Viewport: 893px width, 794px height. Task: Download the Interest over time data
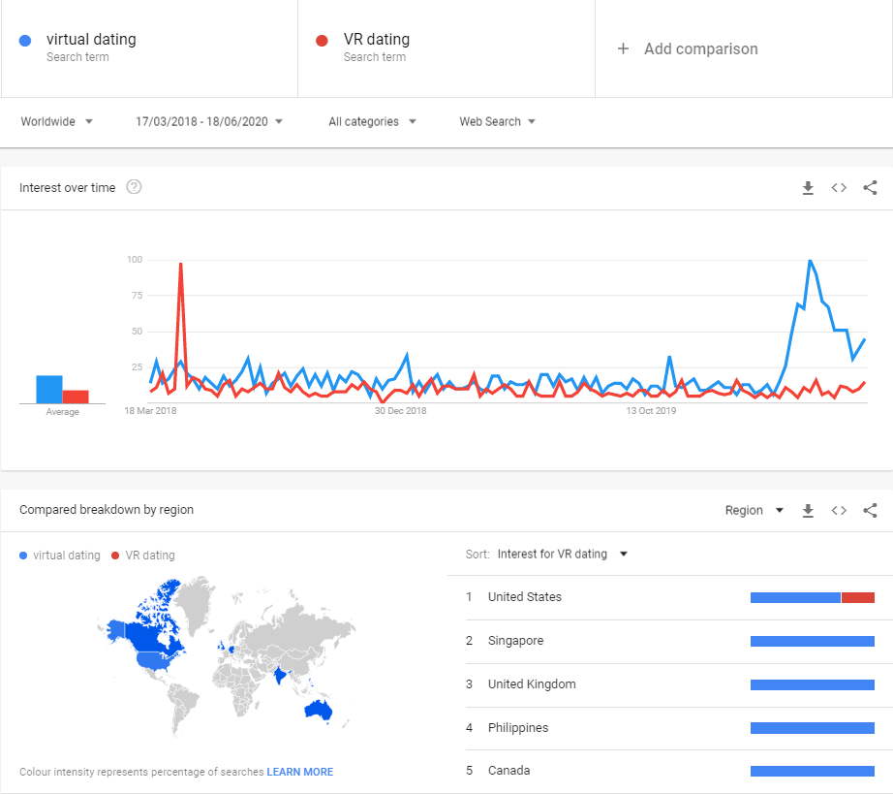(x=808, y=187)
